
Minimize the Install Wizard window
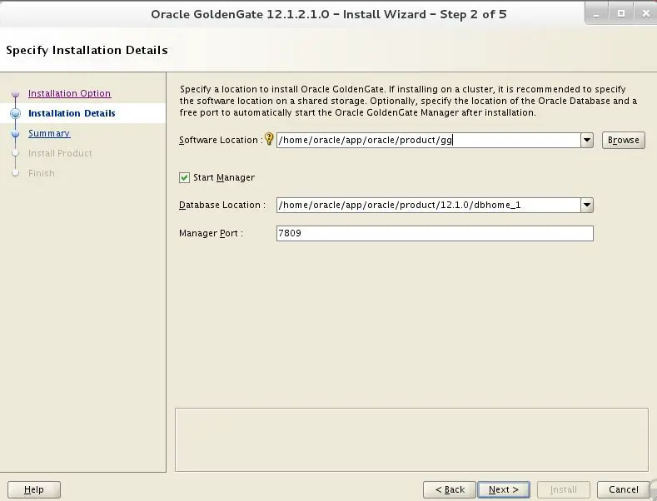596,14
